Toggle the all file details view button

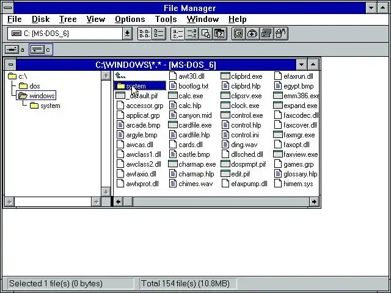pos(159,34)
